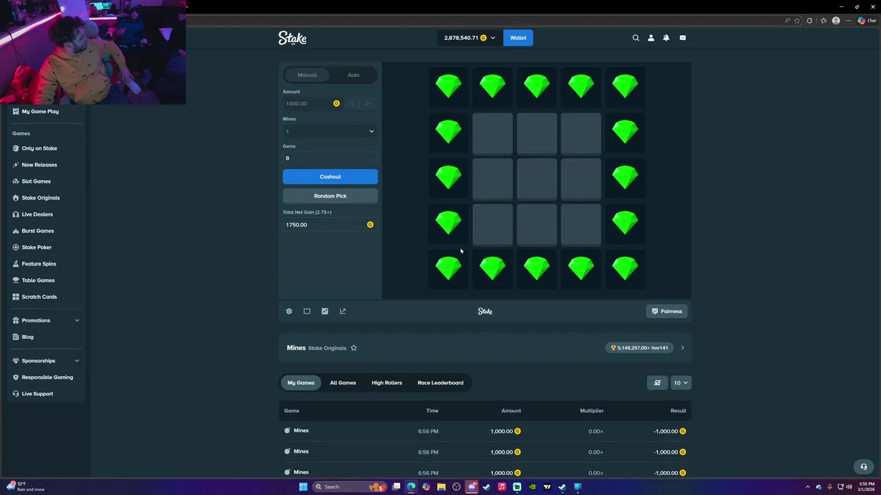Enable theatre mode rectangle icon
Image resolution: width=881 pixels, height=495 pixels.
(x=307, y=311)
